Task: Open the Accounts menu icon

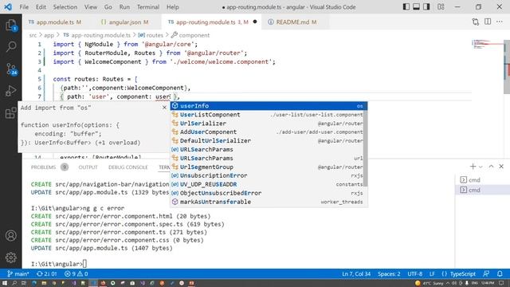Action: (x=10, y=235)
